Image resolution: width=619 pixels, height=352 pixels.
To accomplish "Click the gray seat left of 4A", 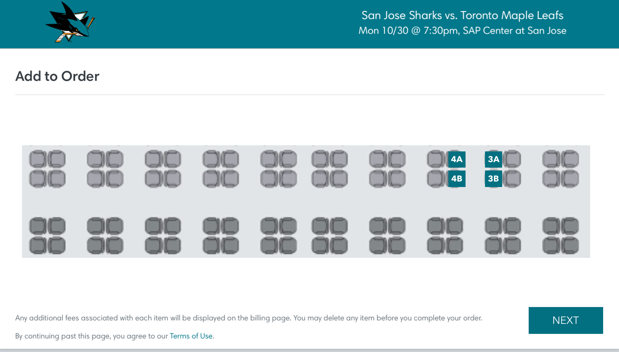I will tap(436, 159).
